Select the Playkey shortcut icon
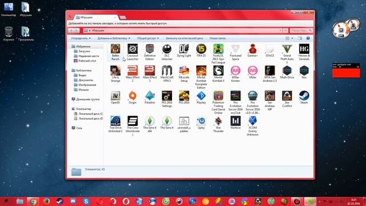 (201, 97)
